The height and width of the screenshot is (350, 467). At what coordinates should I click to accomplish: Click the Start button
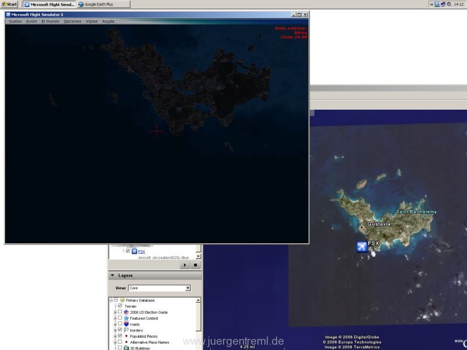(9, 4)
